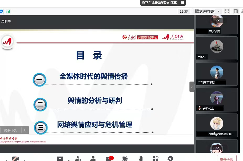The height and width of the screenshot is (161, 243).
Task: Click the 说点什么 chat input box
Action: pos(11,130)
